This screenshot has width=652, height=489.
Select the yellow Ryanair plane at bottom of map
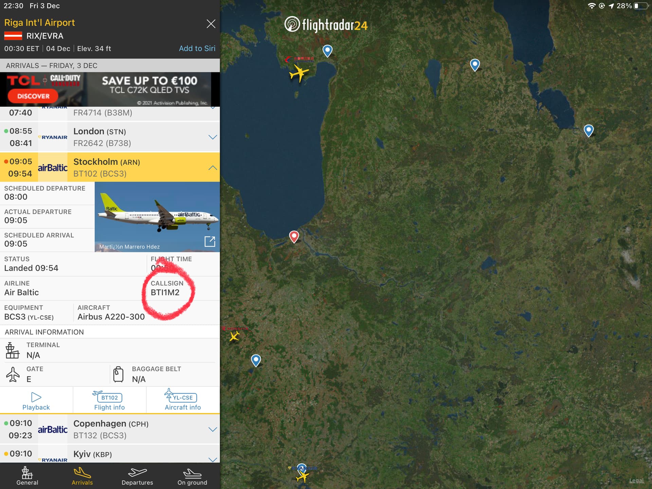[302, 476]
